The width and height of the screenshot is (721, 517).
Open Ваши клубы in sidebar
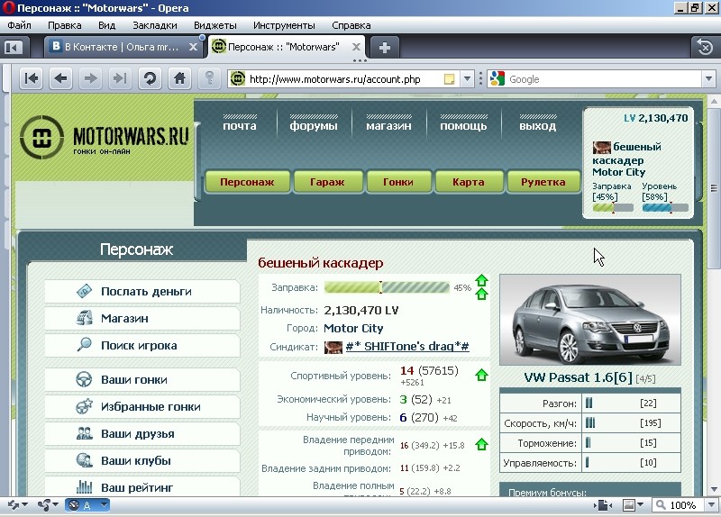click(142, 461)
